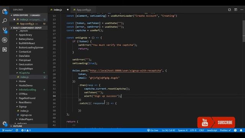Click the onSignUp function name on line 18
This screenshot has height=138, width=245.
(x=81, y=38)
